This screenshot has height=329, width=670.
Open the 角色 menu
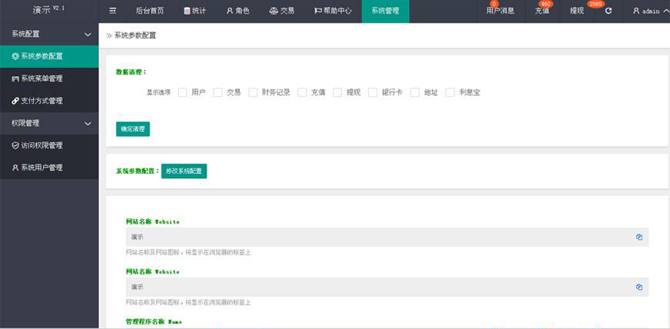coord(238,11)
